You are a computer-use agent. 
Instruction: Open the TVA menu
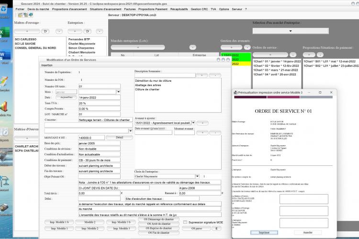coord(213,9)
